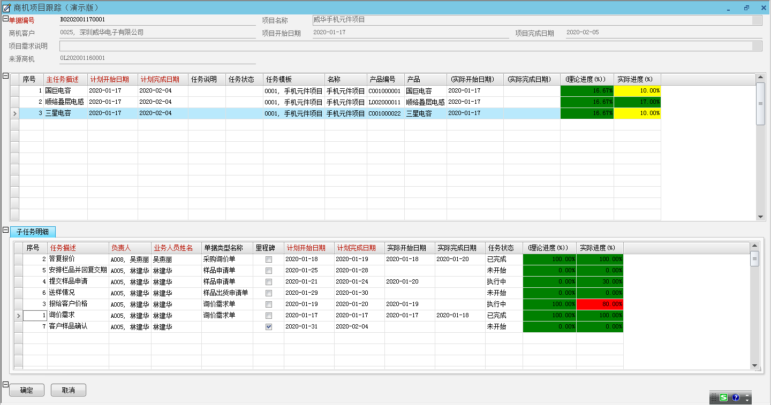771x405 pixels.
Task: Open the lookup button in 项目名称 field
Action: coord(757,20)
